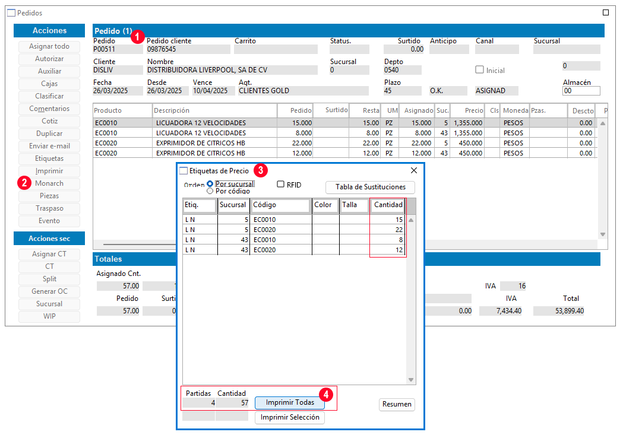This screenshot has width=623, height=435.
Task: Toggle the Inicial checkbox
Action: (479, 70)
